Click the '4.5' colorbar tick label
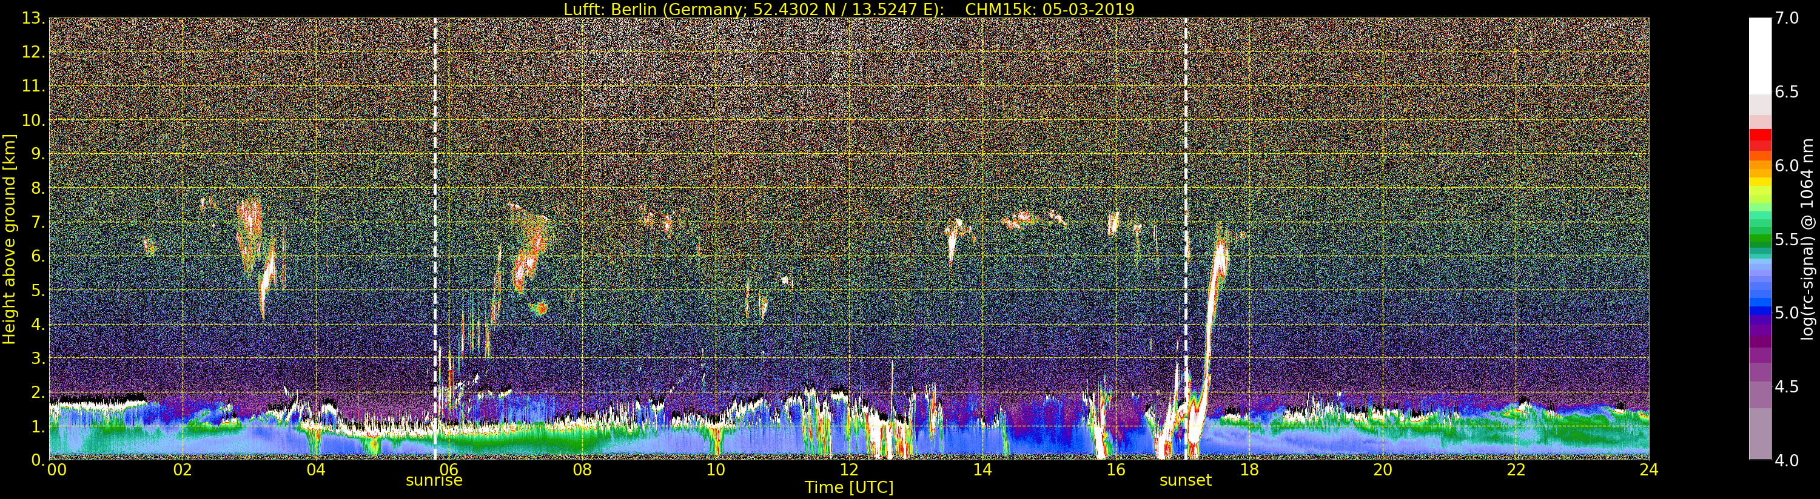This screenshot has height=499, width=1820. pyautogui.click(x=1787, y=387)
